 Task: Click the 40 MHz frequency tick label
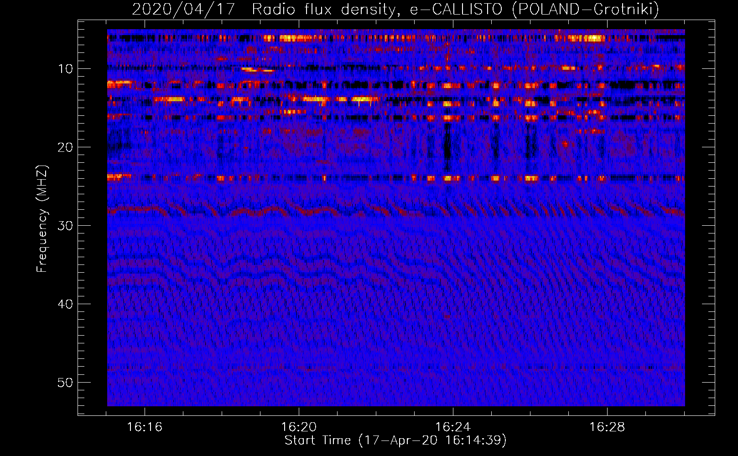coord(66,304)
